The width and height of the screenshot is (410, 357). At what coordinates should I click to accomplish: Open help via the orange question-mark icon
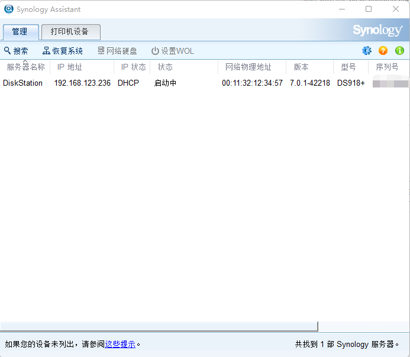click(383, 50)
